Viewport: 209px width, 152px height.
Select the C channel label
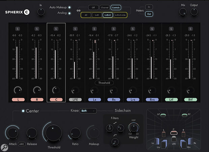tap(56, 100)
